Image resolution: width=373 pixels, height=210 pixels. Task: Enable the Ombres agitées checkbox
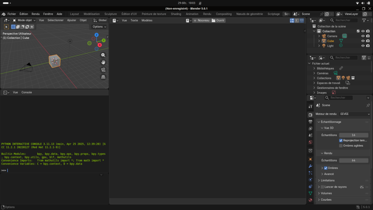point(341,145)
